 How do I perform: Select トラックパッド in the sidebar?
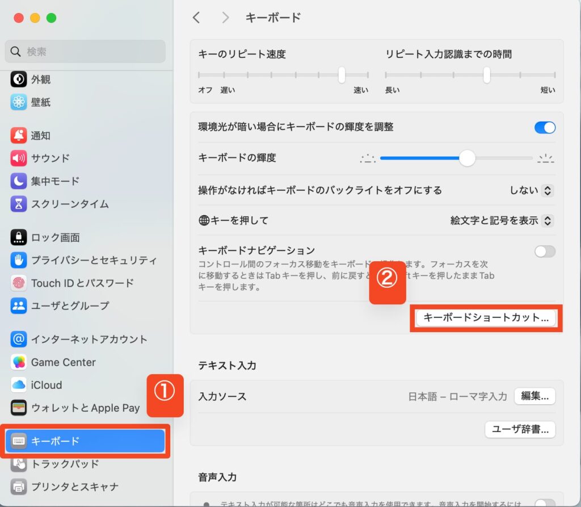point(65,464)
